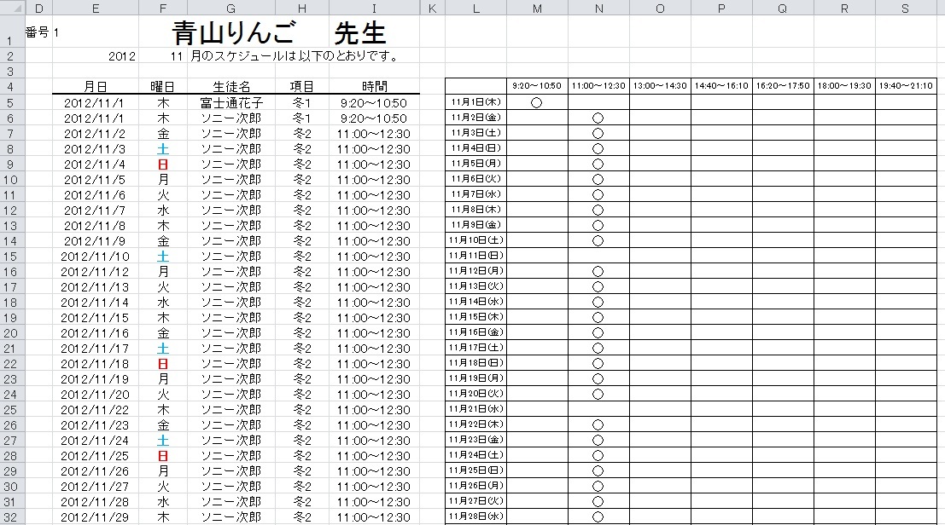Screen dimensions: 945x525
Task: Click the "曜日" table header cell
Action: click(x=163, y=86)
